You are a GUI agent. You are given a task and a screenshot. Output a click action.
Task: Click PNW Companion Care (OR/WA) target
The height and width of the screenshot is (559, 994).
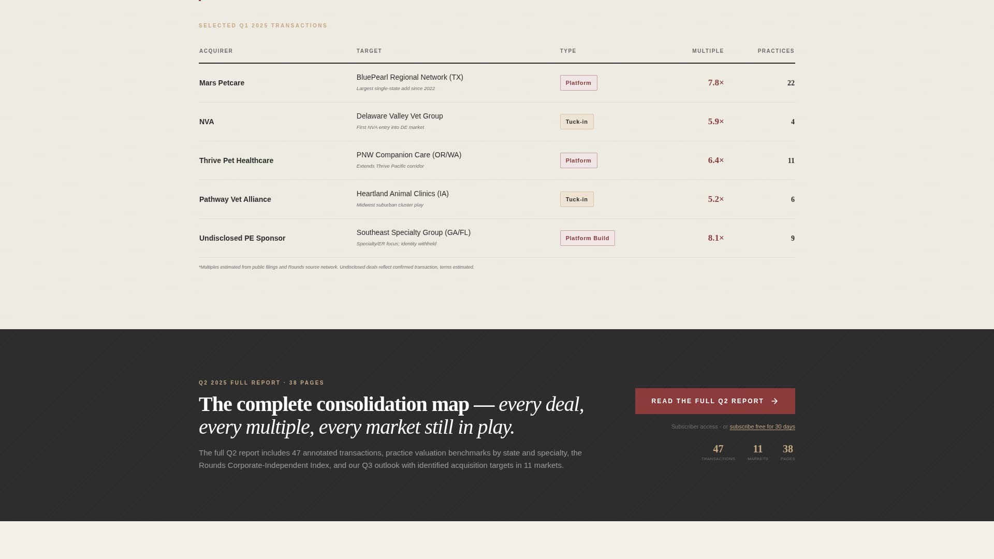[x=408, y=155]
